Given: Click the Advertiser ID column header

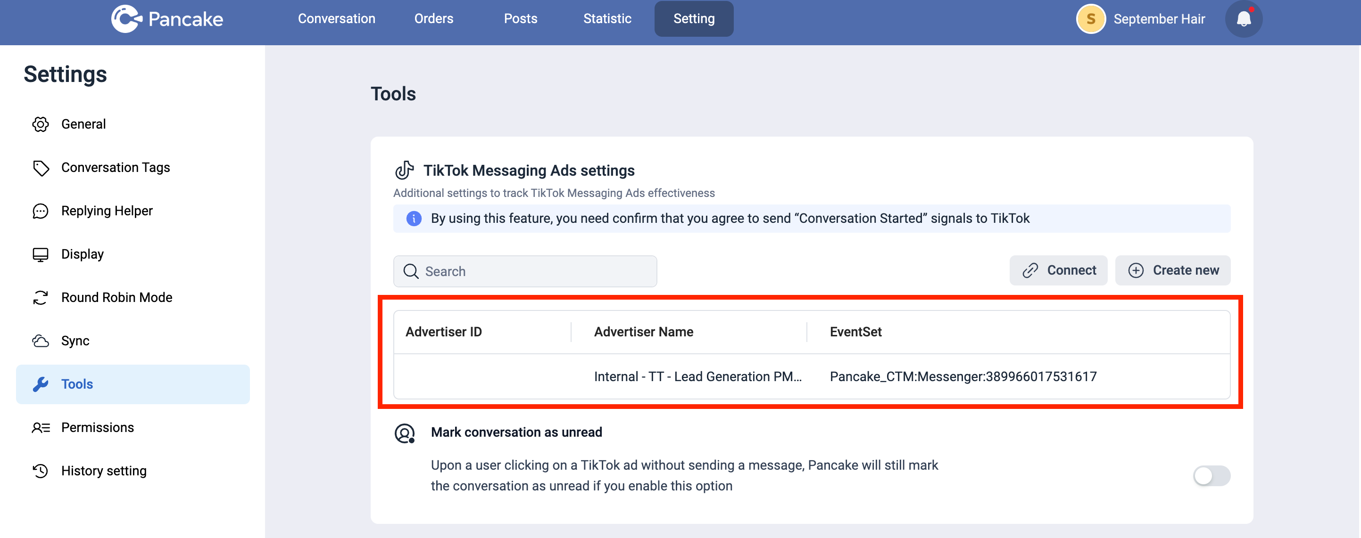Looking at the screenshot, I should pos(443,332).
